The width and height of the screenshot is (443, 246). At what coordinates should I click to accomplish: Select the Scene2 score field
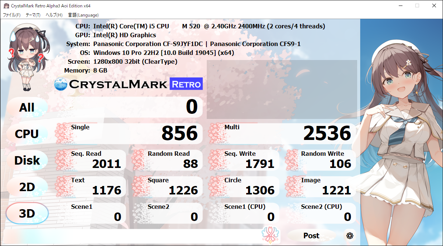click(167, 214)
